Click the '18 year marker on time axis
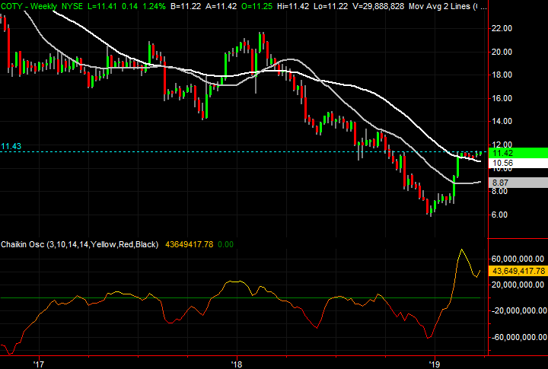548x369 pixels. pos(237,363)
